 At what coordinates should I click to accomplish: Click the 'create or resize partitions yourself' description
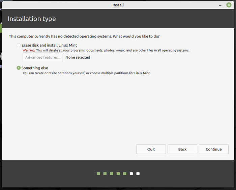pyautogui.click(x=87, y=73)
